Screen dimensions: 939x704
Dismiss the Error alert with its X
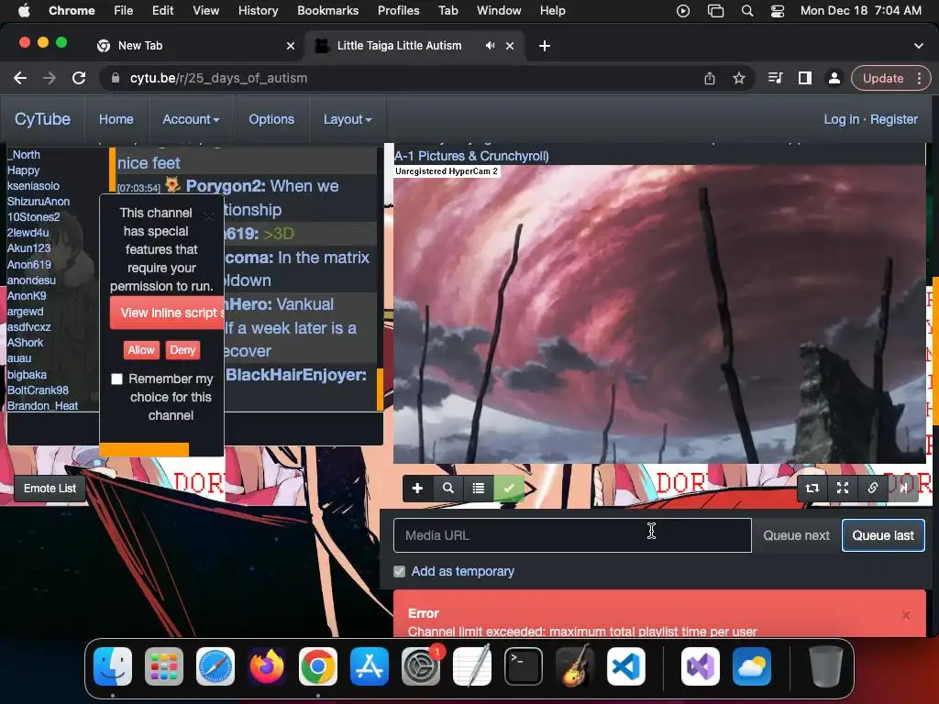pos(905,615)
